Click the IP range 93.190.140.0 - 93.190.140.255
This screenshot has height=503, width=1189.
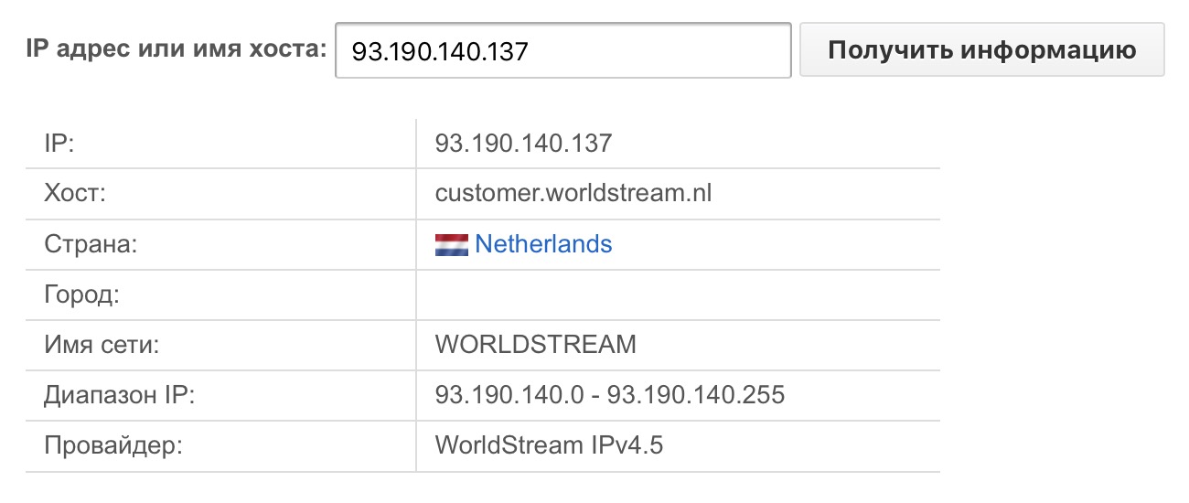coord(609,395)
